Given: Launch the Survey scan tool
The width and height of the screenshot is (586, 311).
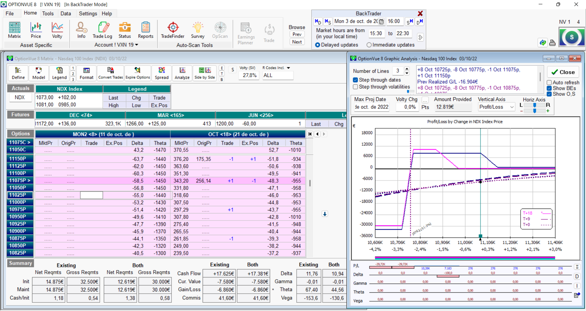Looking at the screenshot, I should point(198,30).
